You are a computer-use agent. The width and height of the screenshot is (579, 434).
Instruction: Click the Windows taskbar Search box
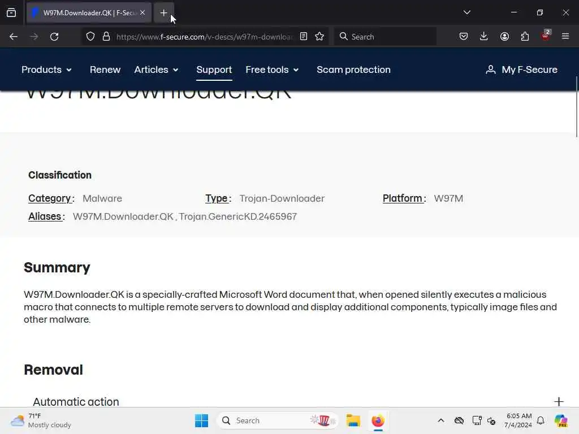pyautogui.click(x=278, y=420)
